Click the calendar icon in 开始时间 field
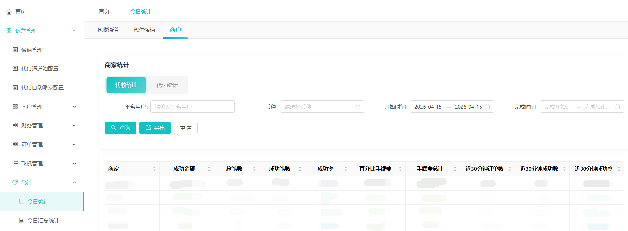628x231 pixels. pos(487,107)
